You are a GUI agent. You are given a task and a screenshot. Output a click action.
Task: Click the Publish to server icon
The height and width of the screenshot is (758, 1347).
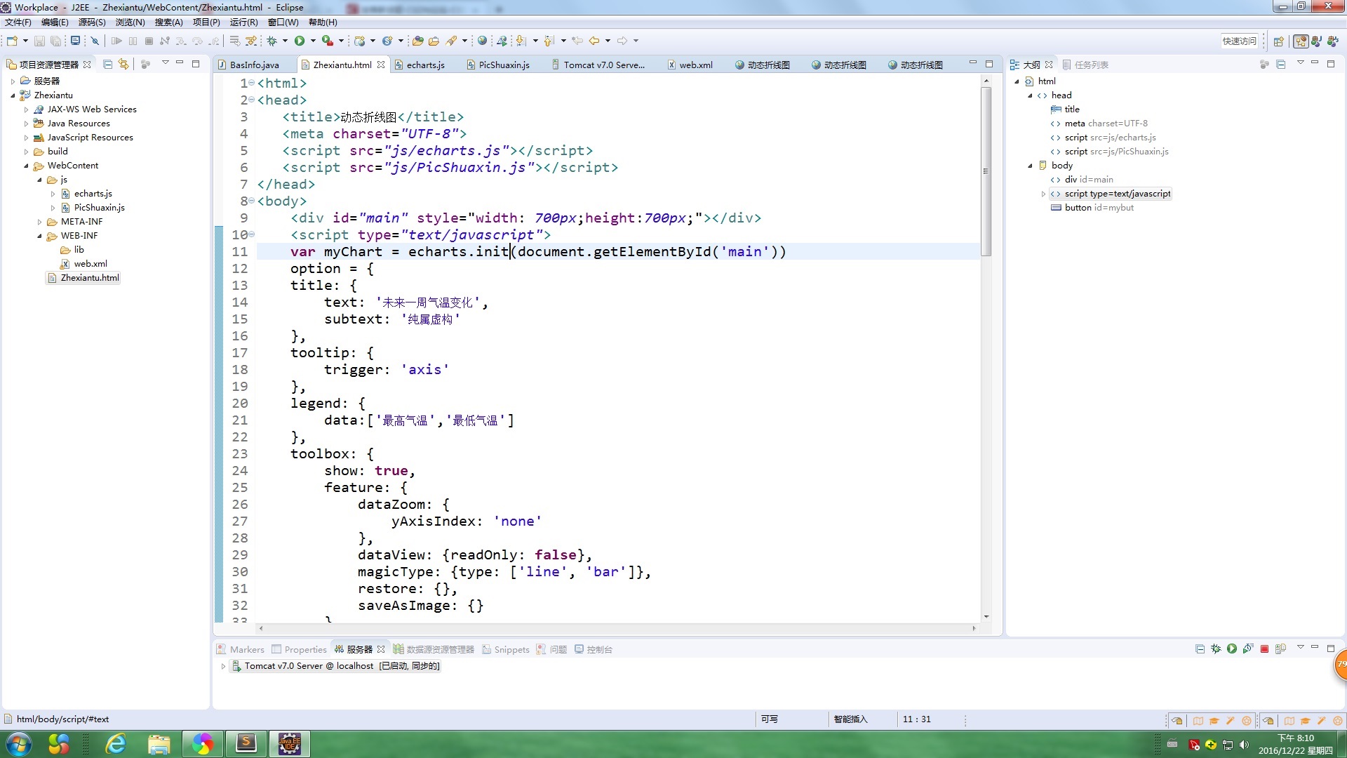[1280, 649]
